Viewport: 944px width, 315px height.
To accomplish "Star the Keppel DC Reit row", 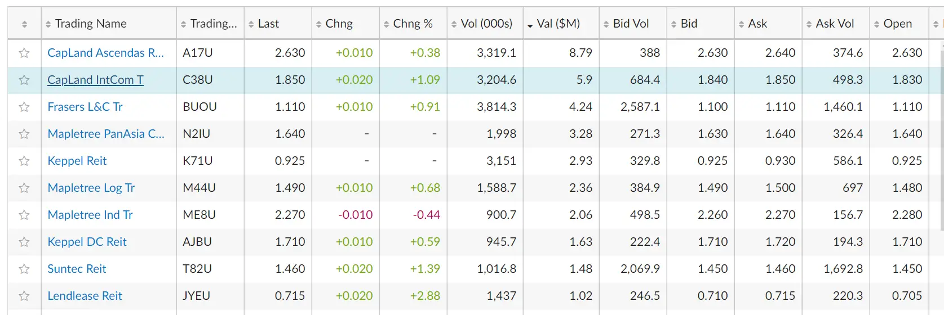I will tap(24, 242).
